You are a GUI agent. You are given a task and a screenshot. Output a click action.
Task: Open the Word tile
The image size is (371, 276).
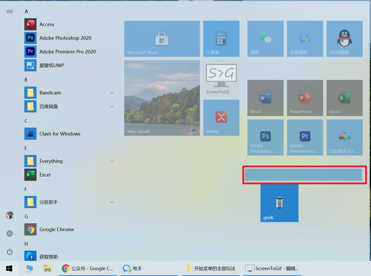266,98
